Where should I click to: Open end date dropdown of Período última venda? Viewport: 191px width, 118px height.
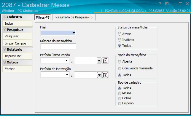tap(99, 60)
